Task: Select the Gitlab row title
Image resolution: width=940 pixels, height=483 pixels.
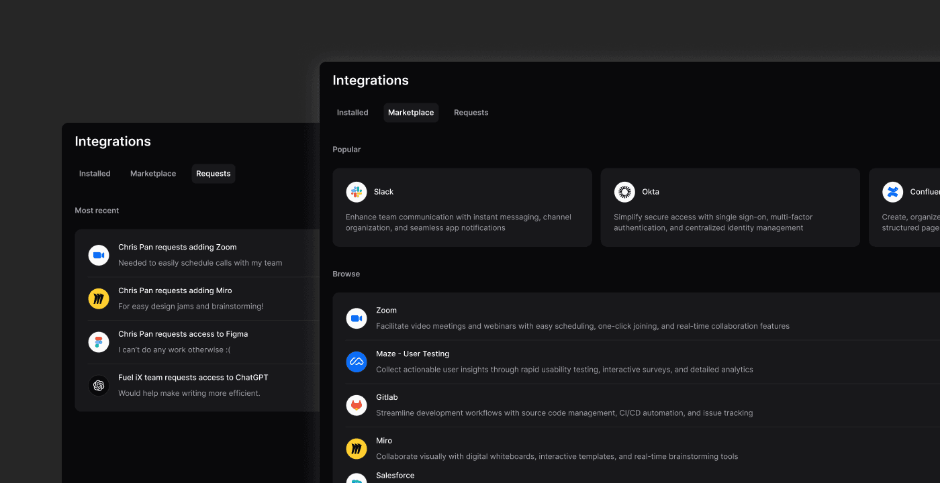Action: coord(387,397)
